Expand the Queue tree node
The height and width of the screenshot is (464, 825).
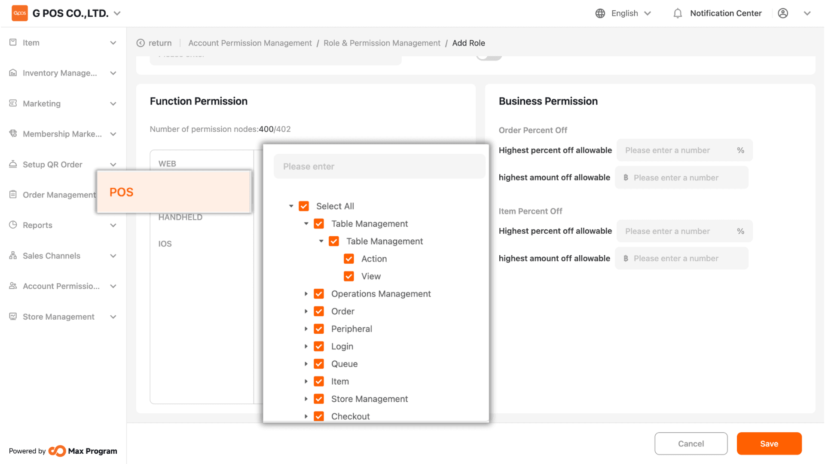click(x=306, y=364)
